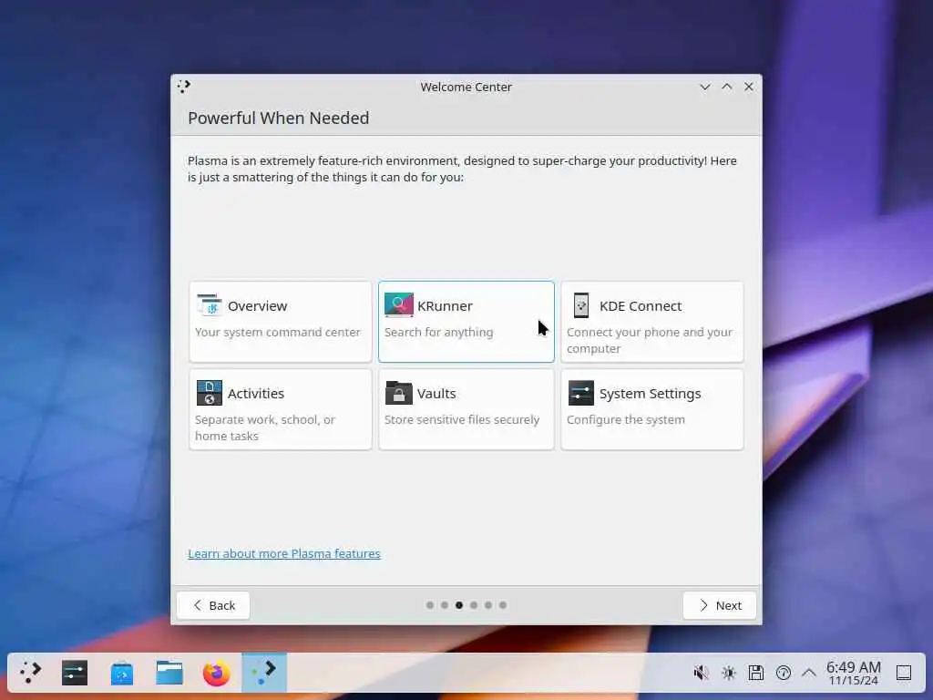This screenshot has width=933, height=700.
Task: Jump to fourth page indicator dot
Action: [x=474, y=605]
